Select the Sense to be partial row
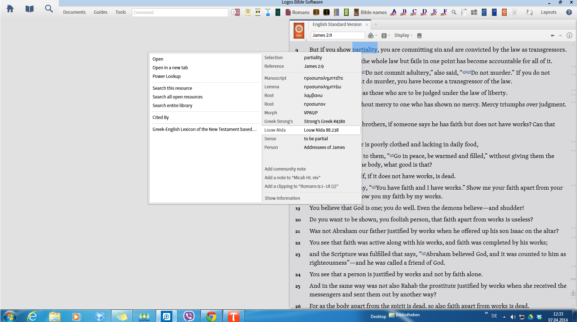Screen dimensions: 577x322 [x=312, y=139]
